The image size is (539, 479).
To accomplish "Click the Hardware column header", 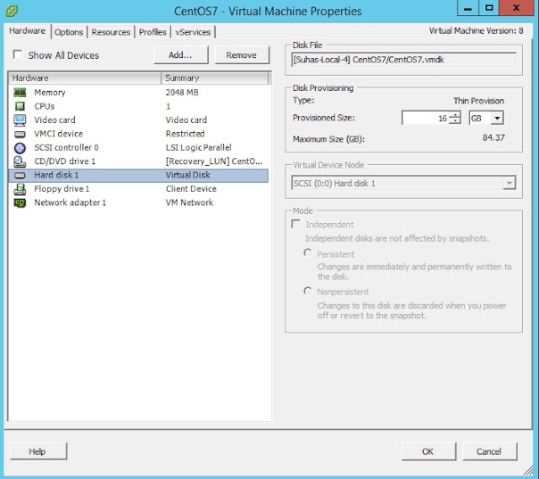I will (85, 78).
